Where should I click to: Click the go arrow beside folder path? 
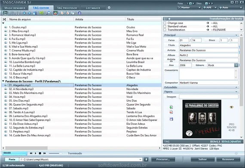[x=146, y=159]
